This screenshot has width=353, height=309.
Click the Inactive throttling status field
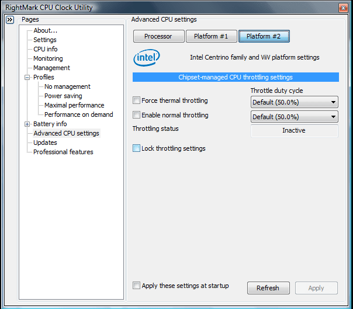294,130
